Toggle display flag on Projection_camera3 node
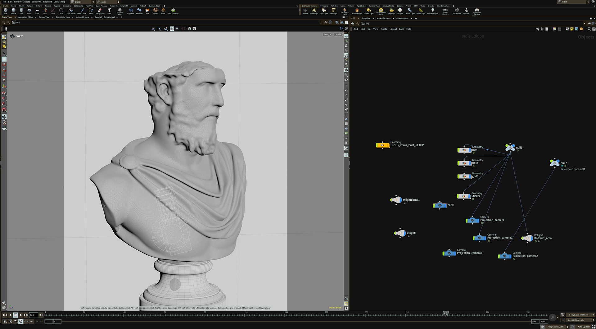 455,253
